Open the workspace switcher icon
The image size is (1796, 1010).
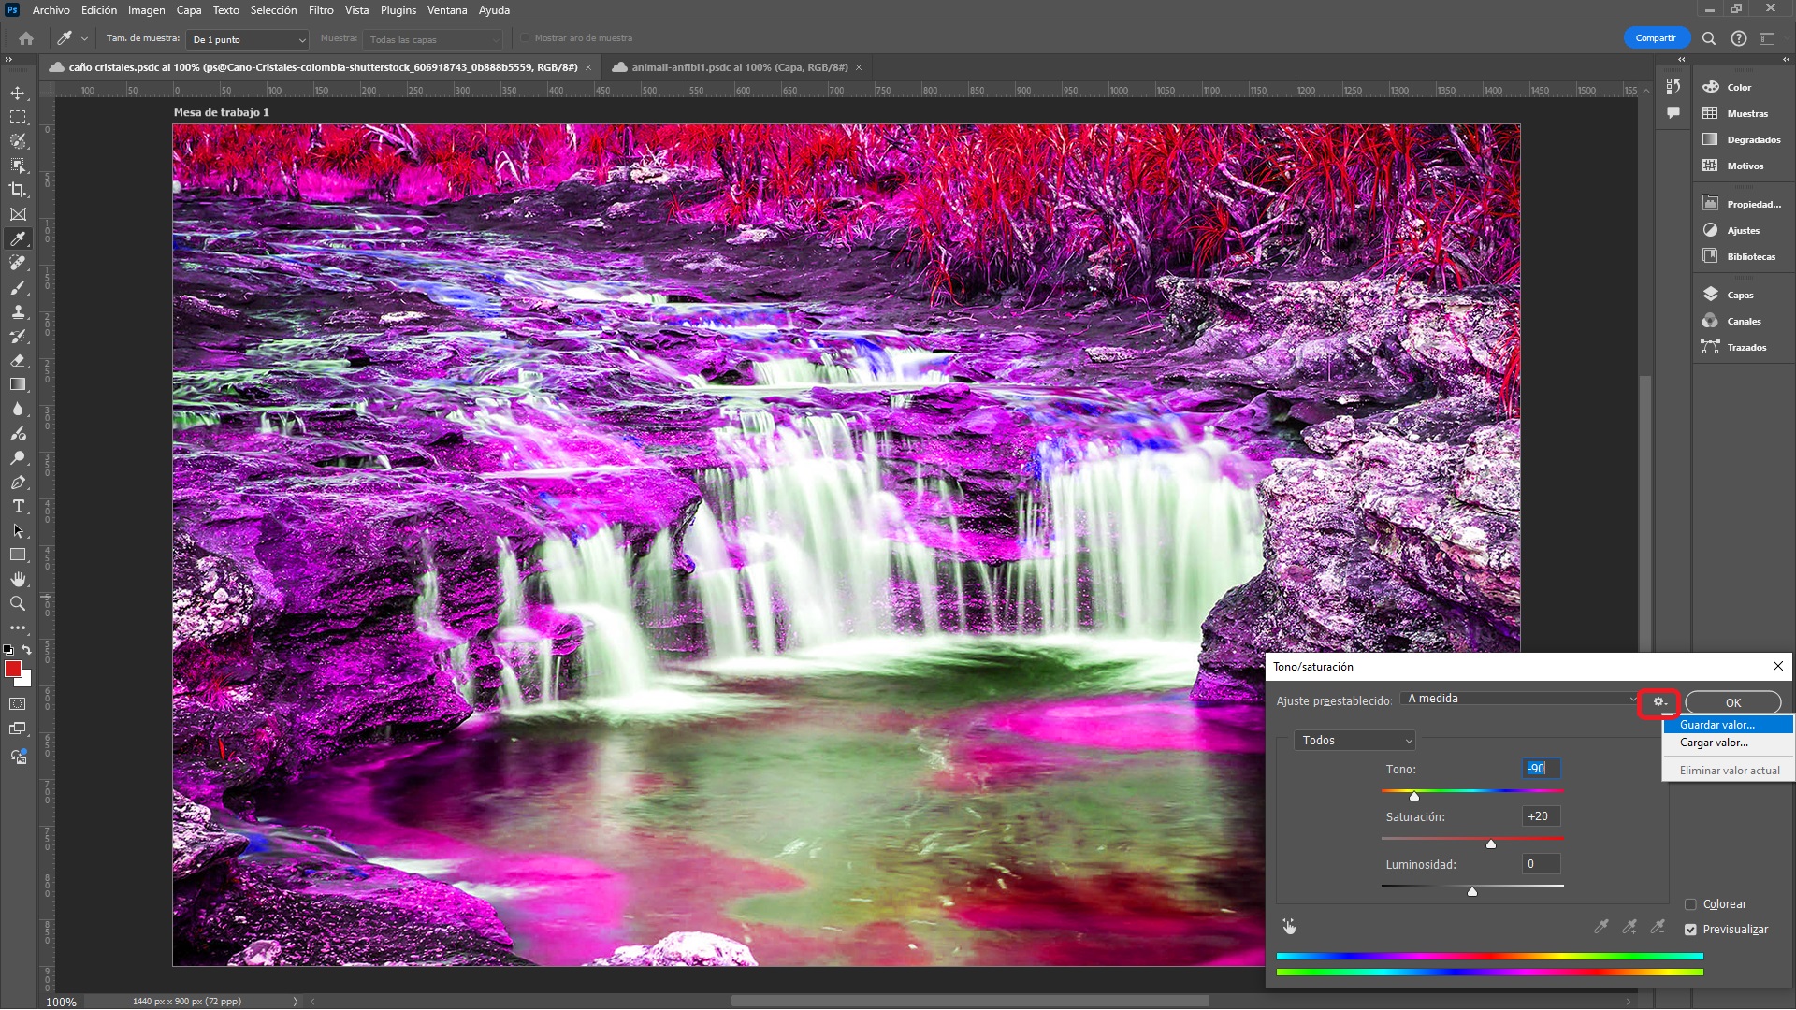pos(1767,38)
